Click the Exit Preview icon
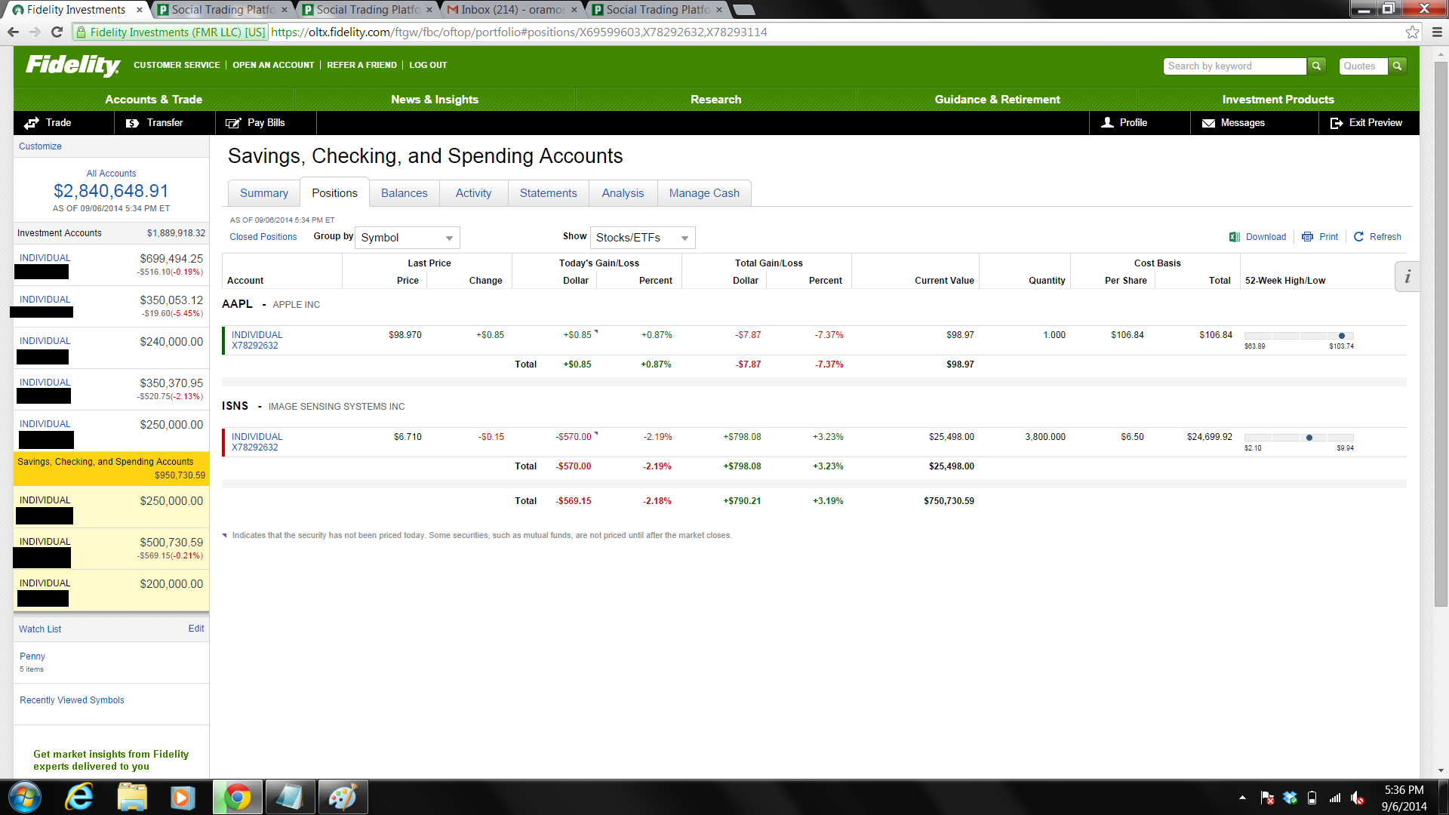Screen dimensions: 1449x815 tap(1336, 123)
